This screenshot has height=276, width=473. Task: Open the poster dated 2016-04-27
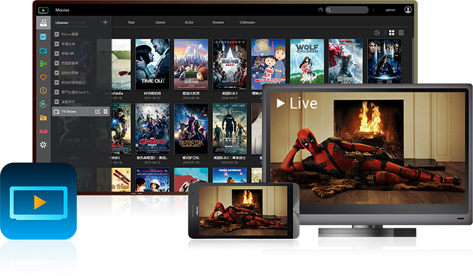click(x=230, y=64)
